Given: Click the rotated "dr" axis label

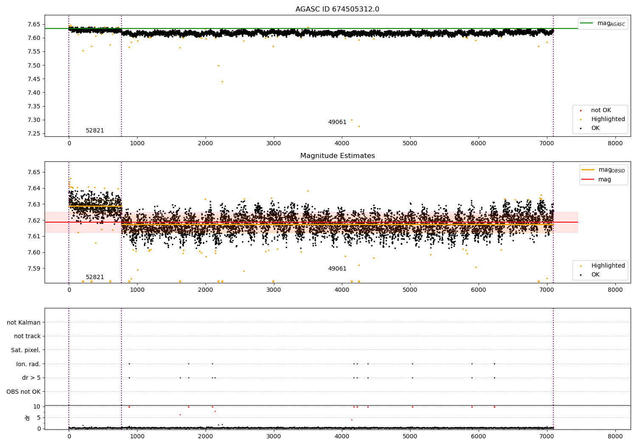Looking at the screenshot, I should pyautogui.click(x=28, y=418).
